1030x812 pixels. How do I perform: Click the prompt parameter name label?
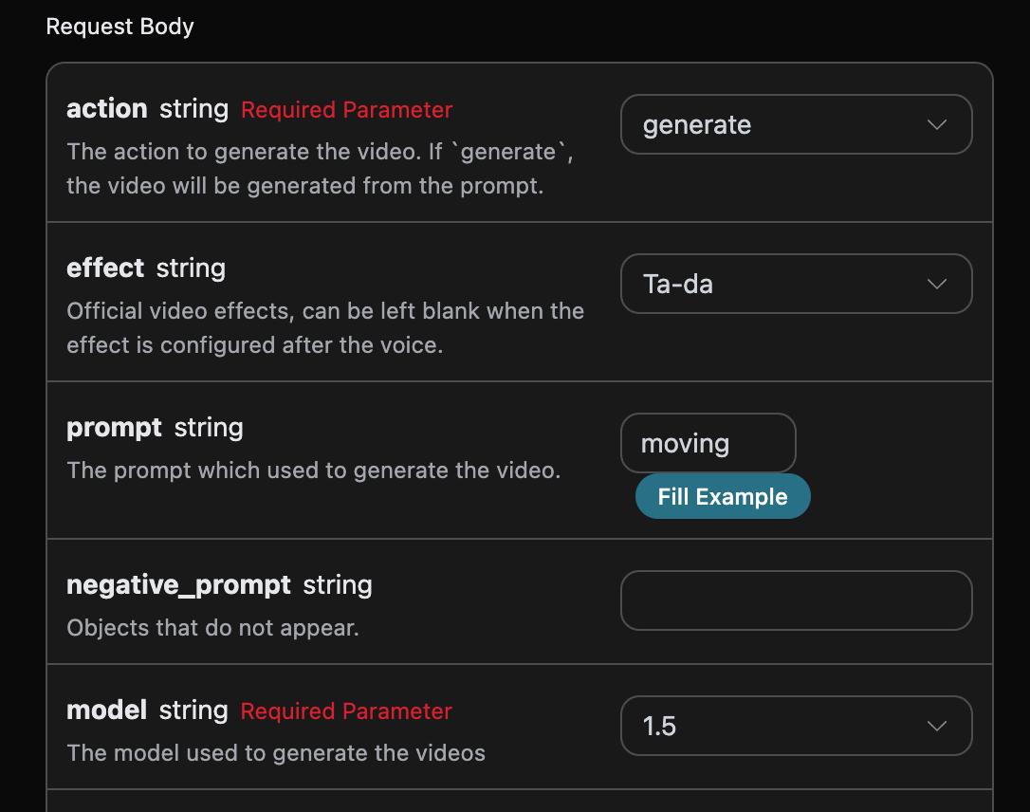point(114,428)
